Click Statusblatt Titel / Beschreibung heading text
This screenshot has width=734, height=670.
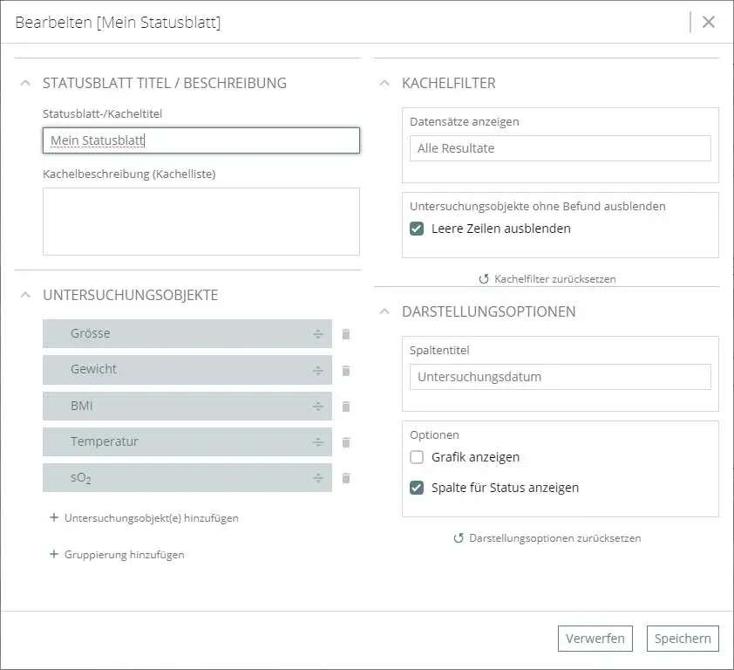click(164, 83)
